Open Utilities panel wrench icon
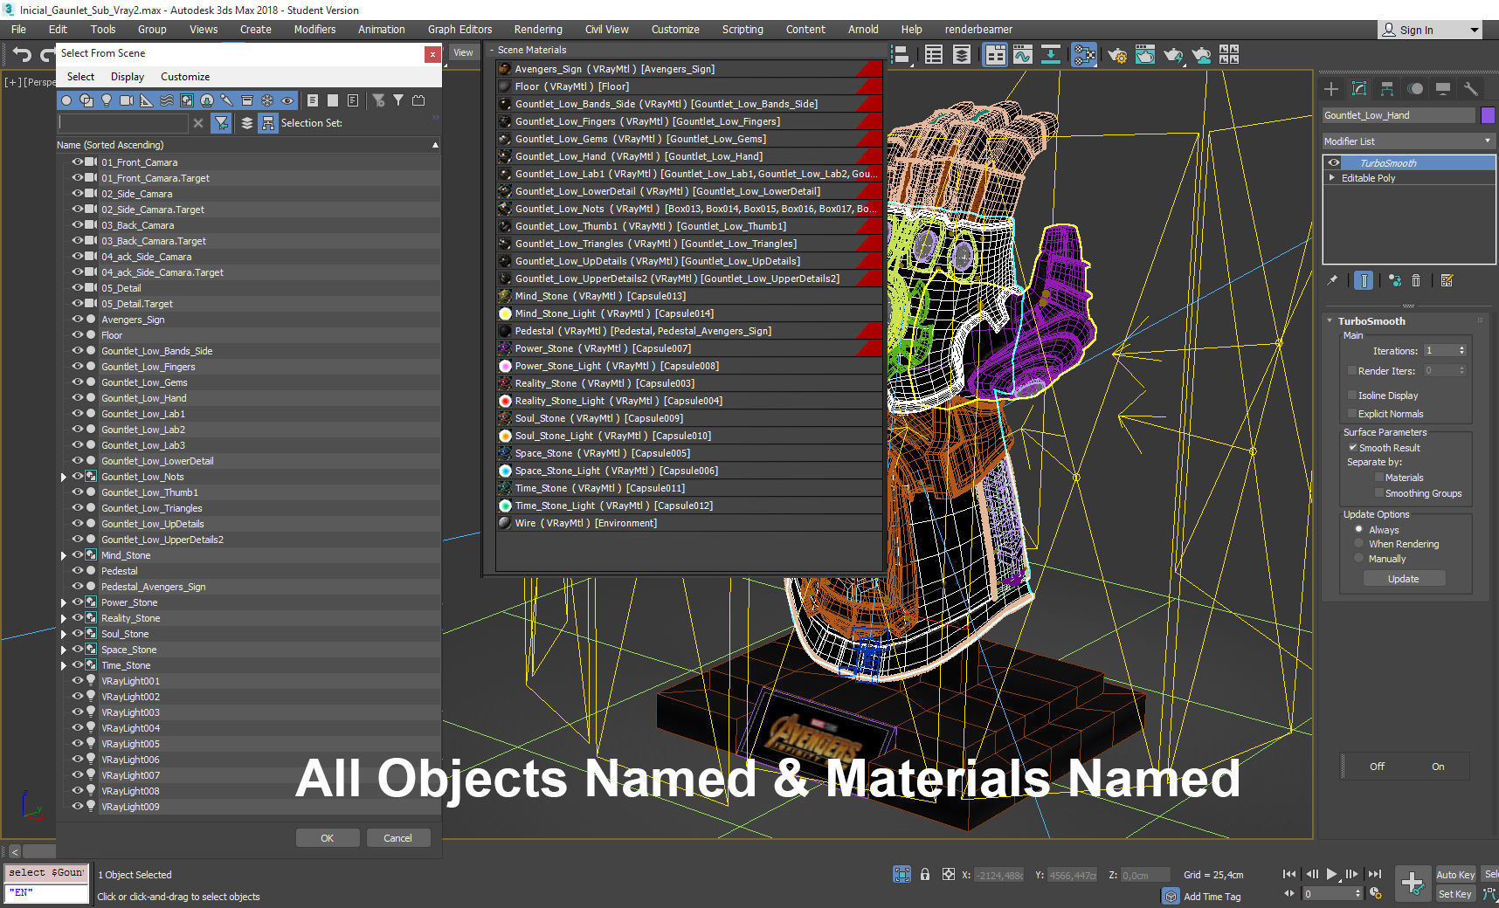This screenshot has width=1499, height=908. (x=1471, y=88)
